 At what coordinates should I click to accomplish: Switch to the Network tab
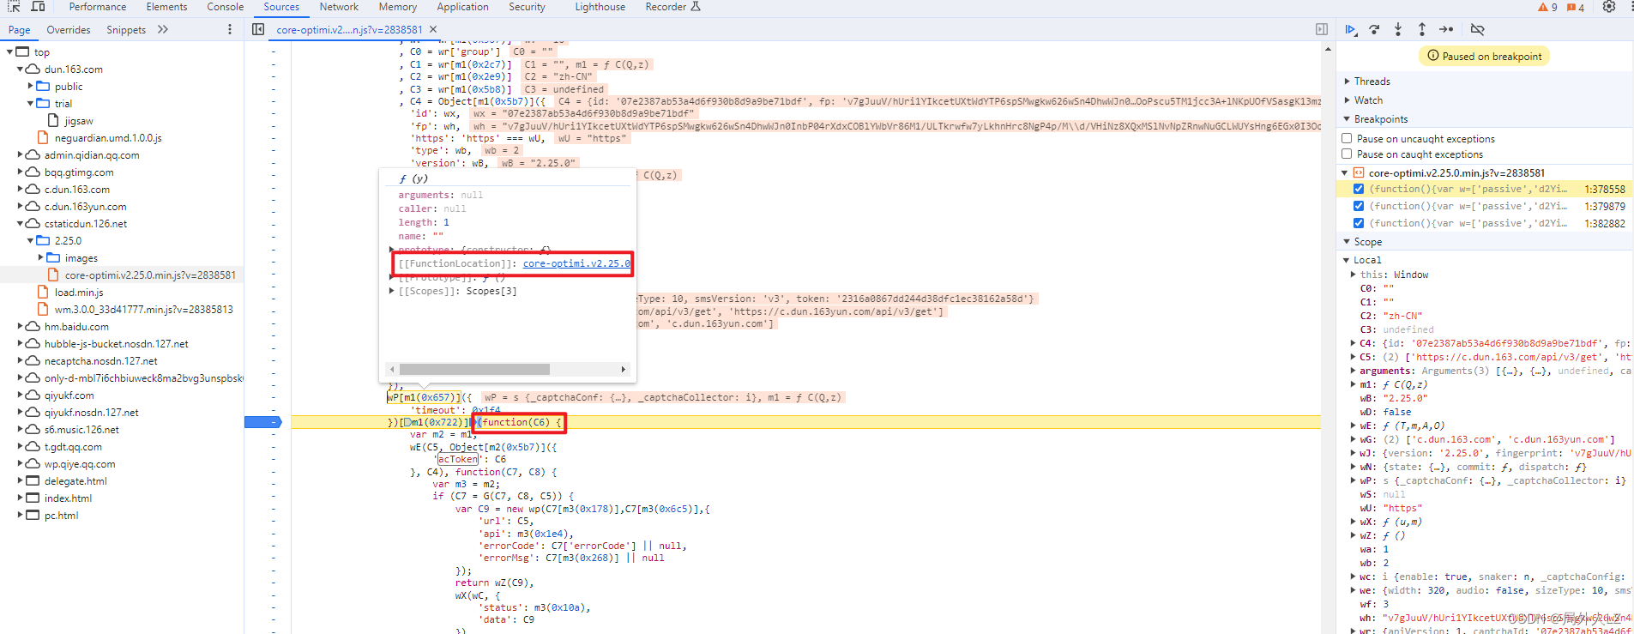click(339, 7)
